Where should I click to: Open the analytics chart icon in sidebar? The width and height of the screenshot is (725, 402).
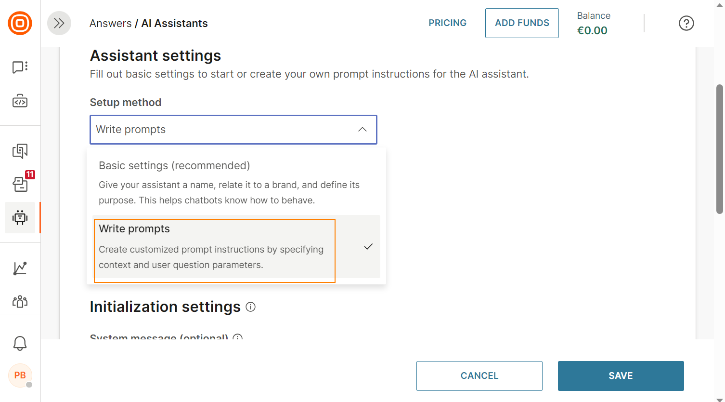point(20,268)
